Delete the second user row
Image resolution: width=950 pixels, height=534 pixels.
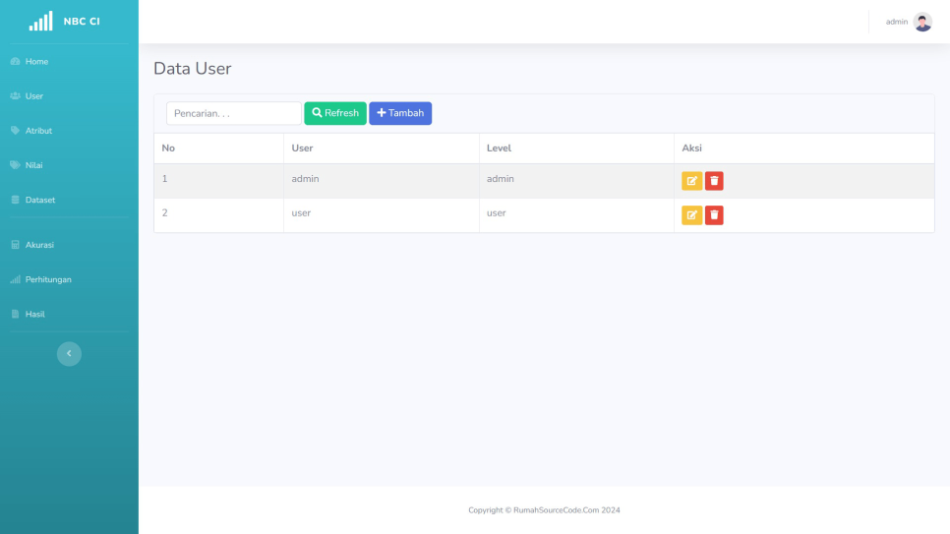tap(714, 215)
